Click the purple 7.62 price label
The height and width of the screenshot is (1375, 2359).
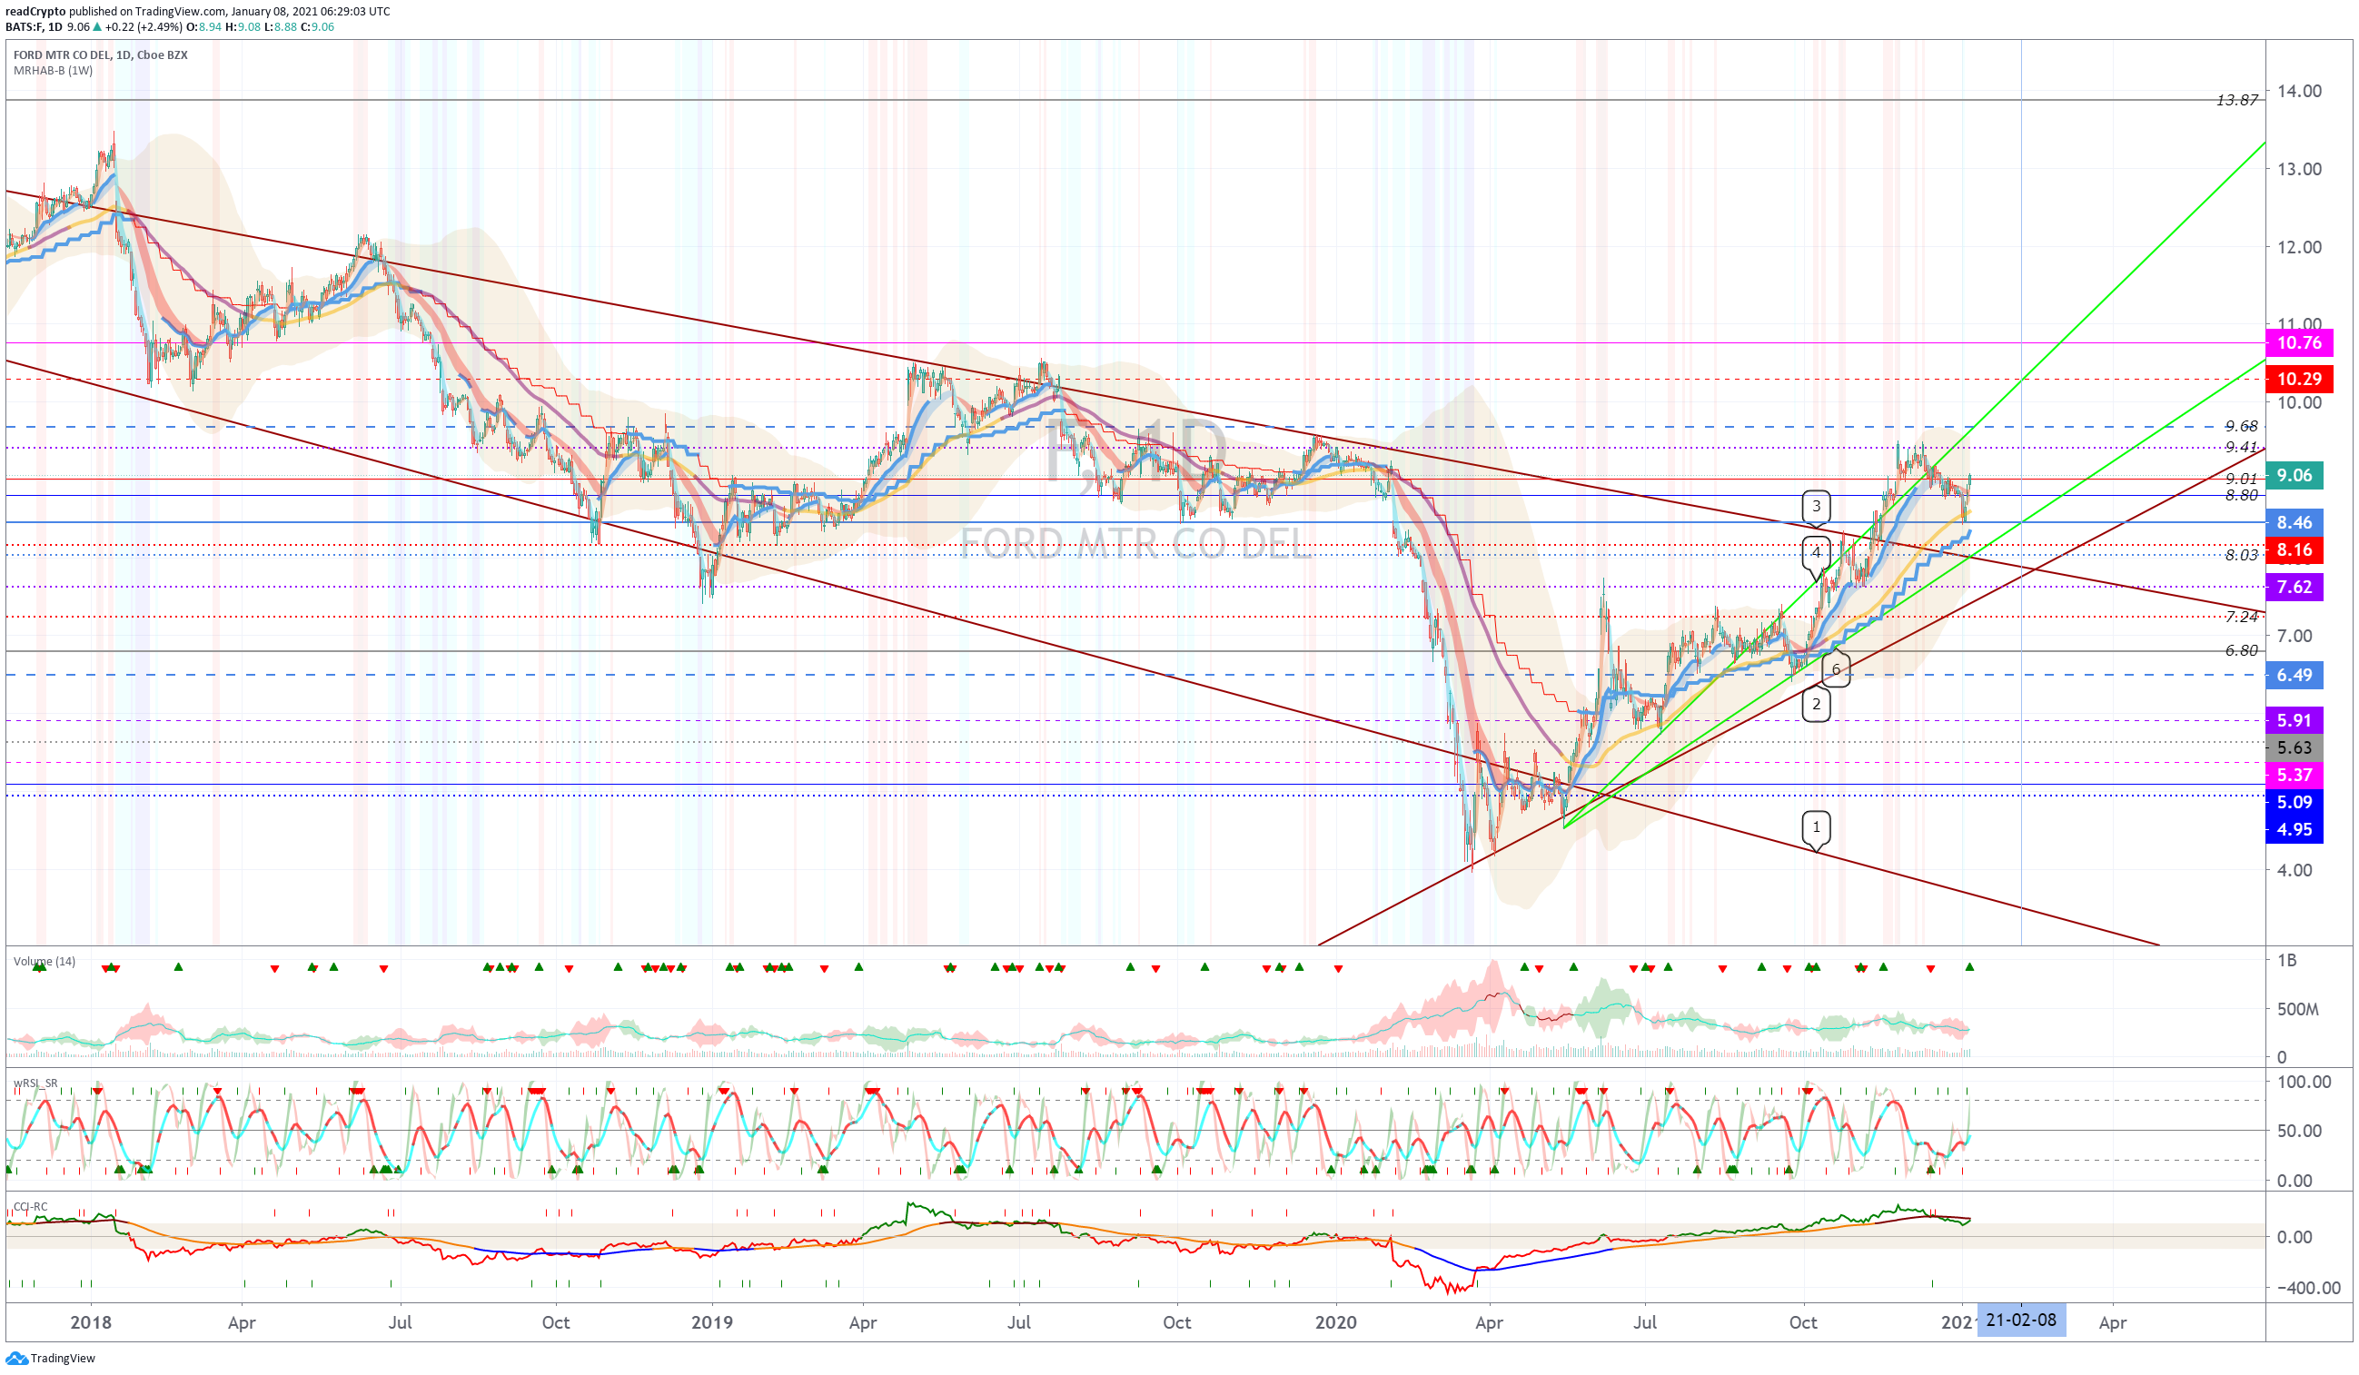click(x=2294, y=587)
